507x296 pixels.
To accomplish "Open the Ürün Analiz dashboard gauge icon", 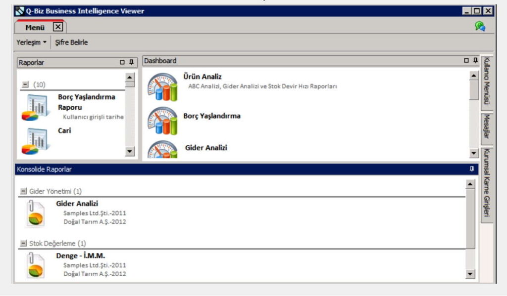I will pos(162,87).
